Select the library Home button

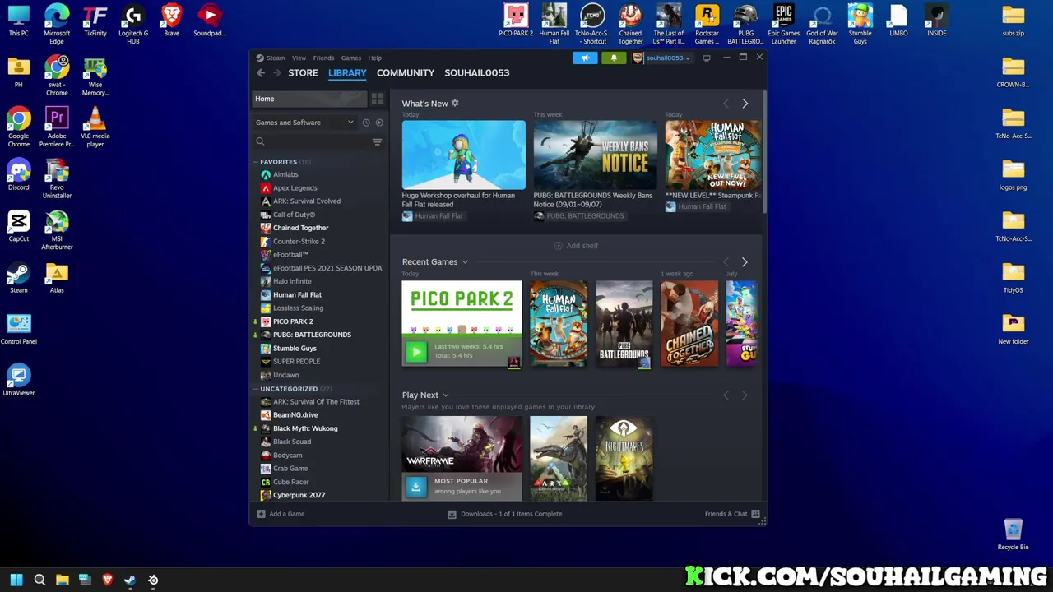pos(308,99)
